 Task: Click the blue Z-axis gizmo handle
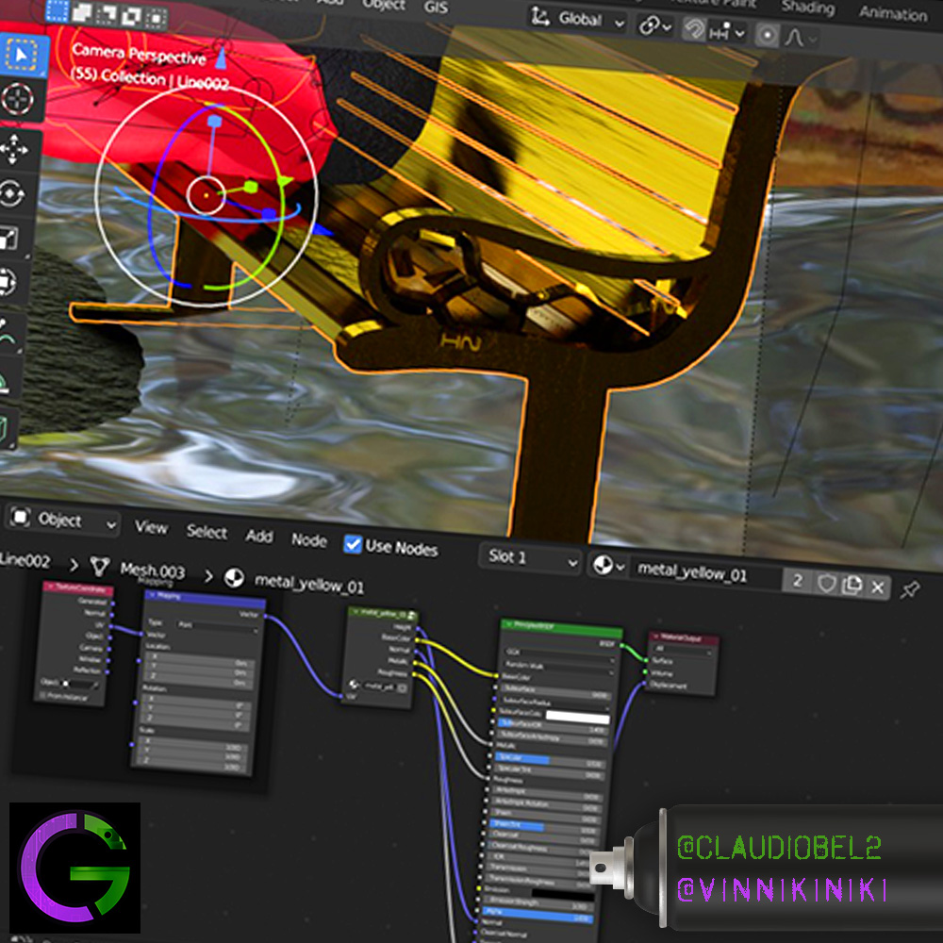[214, 122]
